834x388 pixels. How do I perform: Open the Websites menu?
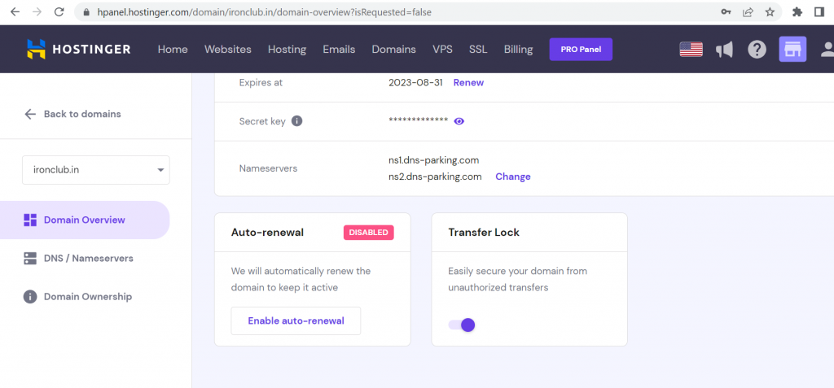[x=228, y=50]
